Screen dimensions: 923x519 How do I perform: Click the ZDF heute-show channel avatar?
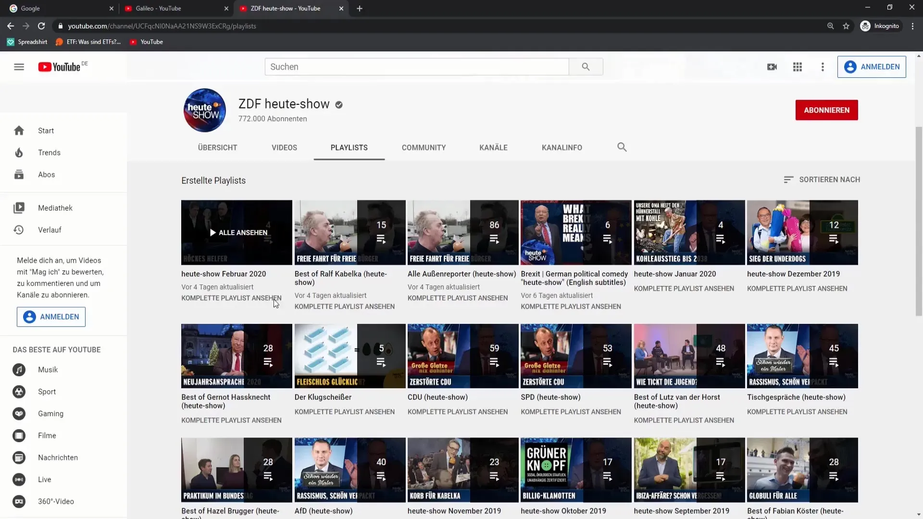click(205, 110)
